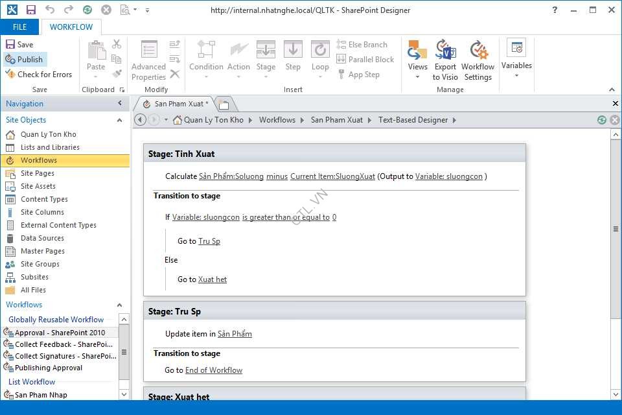Screen dimensions: 622x415
Task: Click the Publish workflow icon
Action: click(10, 60)
